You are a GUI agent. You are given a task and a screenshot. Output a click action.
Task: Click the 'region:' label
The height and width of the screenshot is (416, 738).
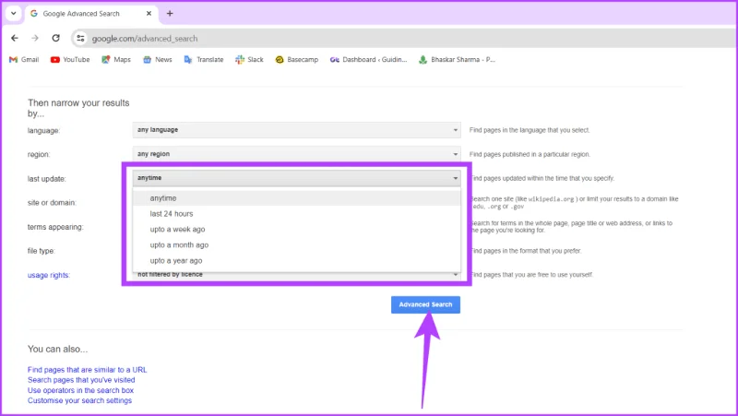[x=39, y=154]
